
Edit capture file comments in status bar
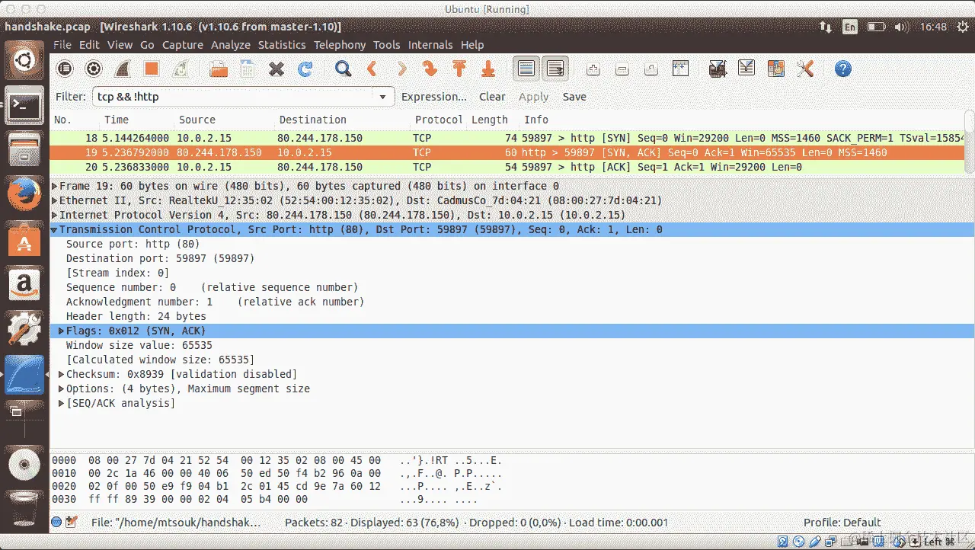[x=72, y=523]
